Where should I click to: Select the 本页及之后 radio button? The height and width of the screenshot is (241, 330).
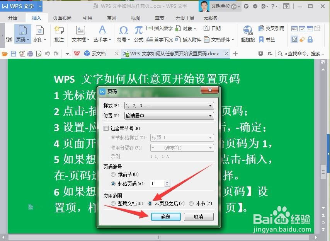click(150, 203)
